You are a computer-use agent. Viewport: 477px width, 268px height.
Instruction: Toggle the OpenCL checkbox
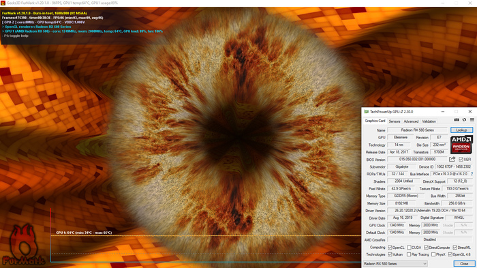pos(390,248)
